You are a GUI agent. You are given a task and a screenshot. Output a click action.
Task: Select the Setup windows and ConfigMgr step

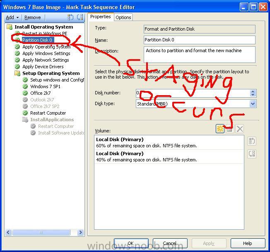tap(57, 80)
